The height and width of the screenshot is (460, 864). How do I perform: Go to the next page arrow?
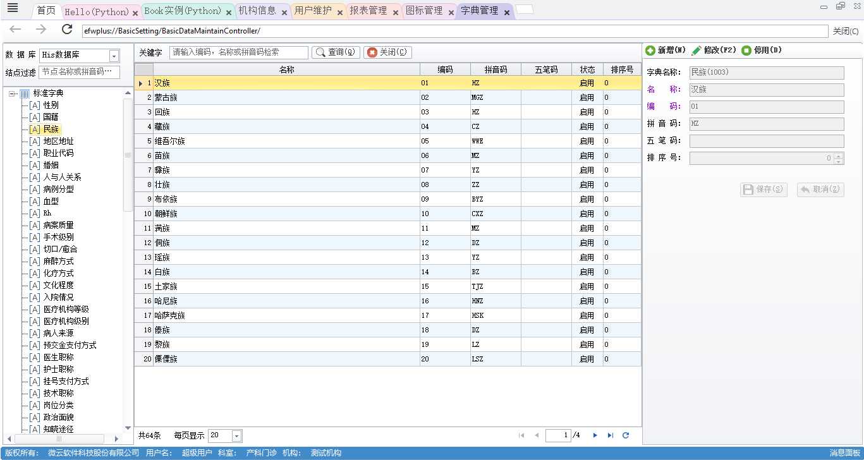click(595, 435)
